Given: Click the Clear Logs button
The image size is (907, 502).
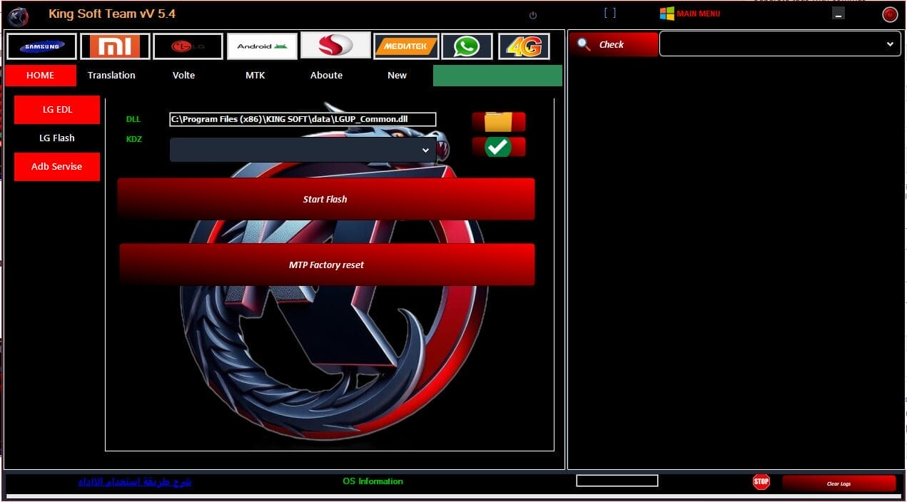Looking at the screenshot, I should tap(838, 483).
